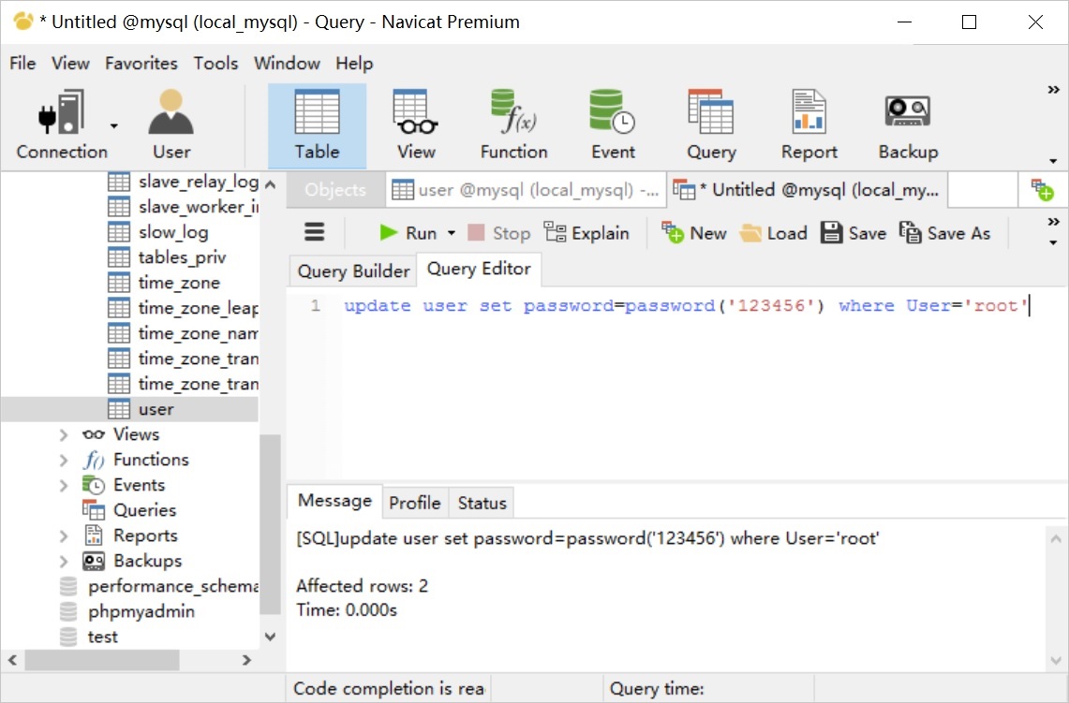Screen dimensions: 1069x703
Task: Show the Profile tab
Action: pyautogui.click(x=414, y=504)
